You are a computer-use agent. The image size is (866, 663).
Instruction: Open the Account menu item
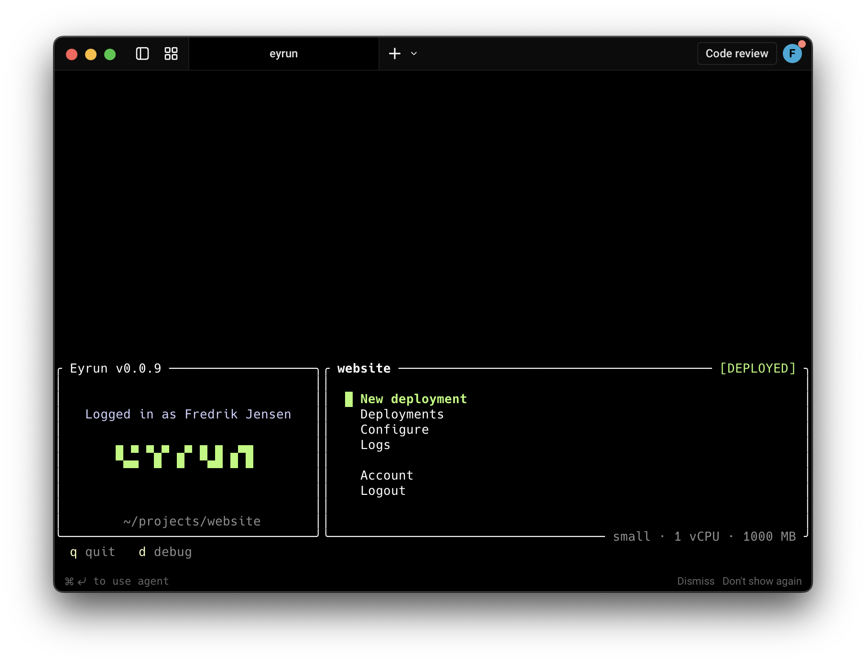click(x=387, y=475)
